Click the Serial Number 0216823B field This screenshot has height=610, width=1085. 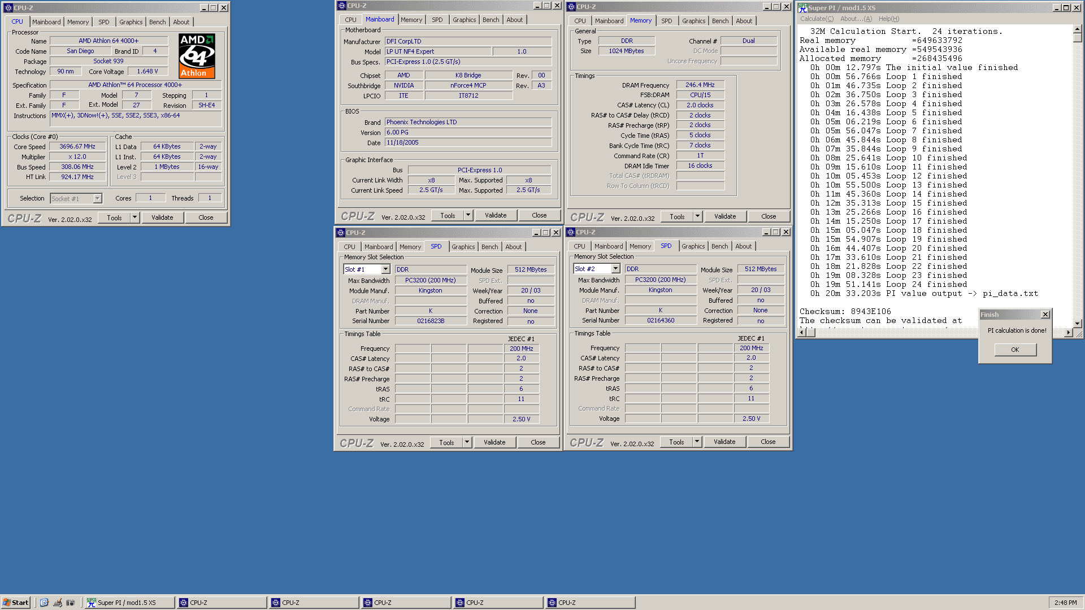tap(431, 321)
